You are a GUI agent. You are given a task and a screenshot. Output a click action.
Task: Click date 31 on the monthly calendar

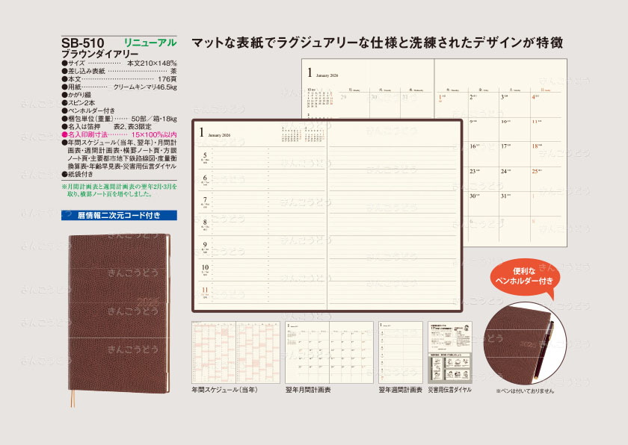coord(504,196)
